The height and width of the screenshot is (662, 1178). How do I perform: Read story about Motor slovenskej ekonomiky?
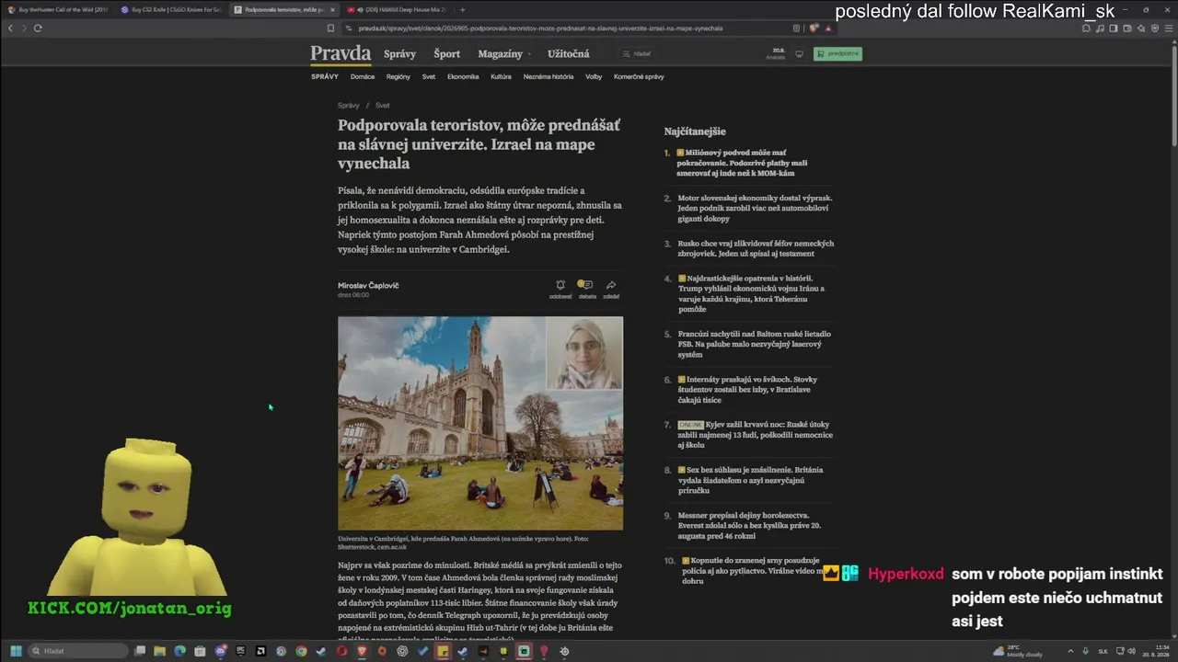point(755,208)
